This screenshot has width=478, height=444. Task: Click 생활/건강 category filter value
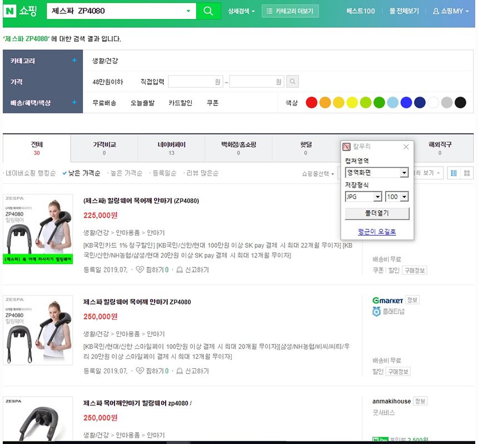pyautogui.click(x=105, y=61)
